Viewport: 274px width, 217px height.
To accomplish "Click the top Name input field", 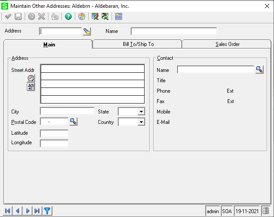I will (x=174, y=32).
